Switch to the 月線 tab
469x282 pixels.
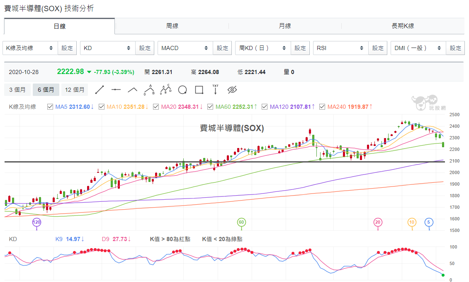click(285, 26)
